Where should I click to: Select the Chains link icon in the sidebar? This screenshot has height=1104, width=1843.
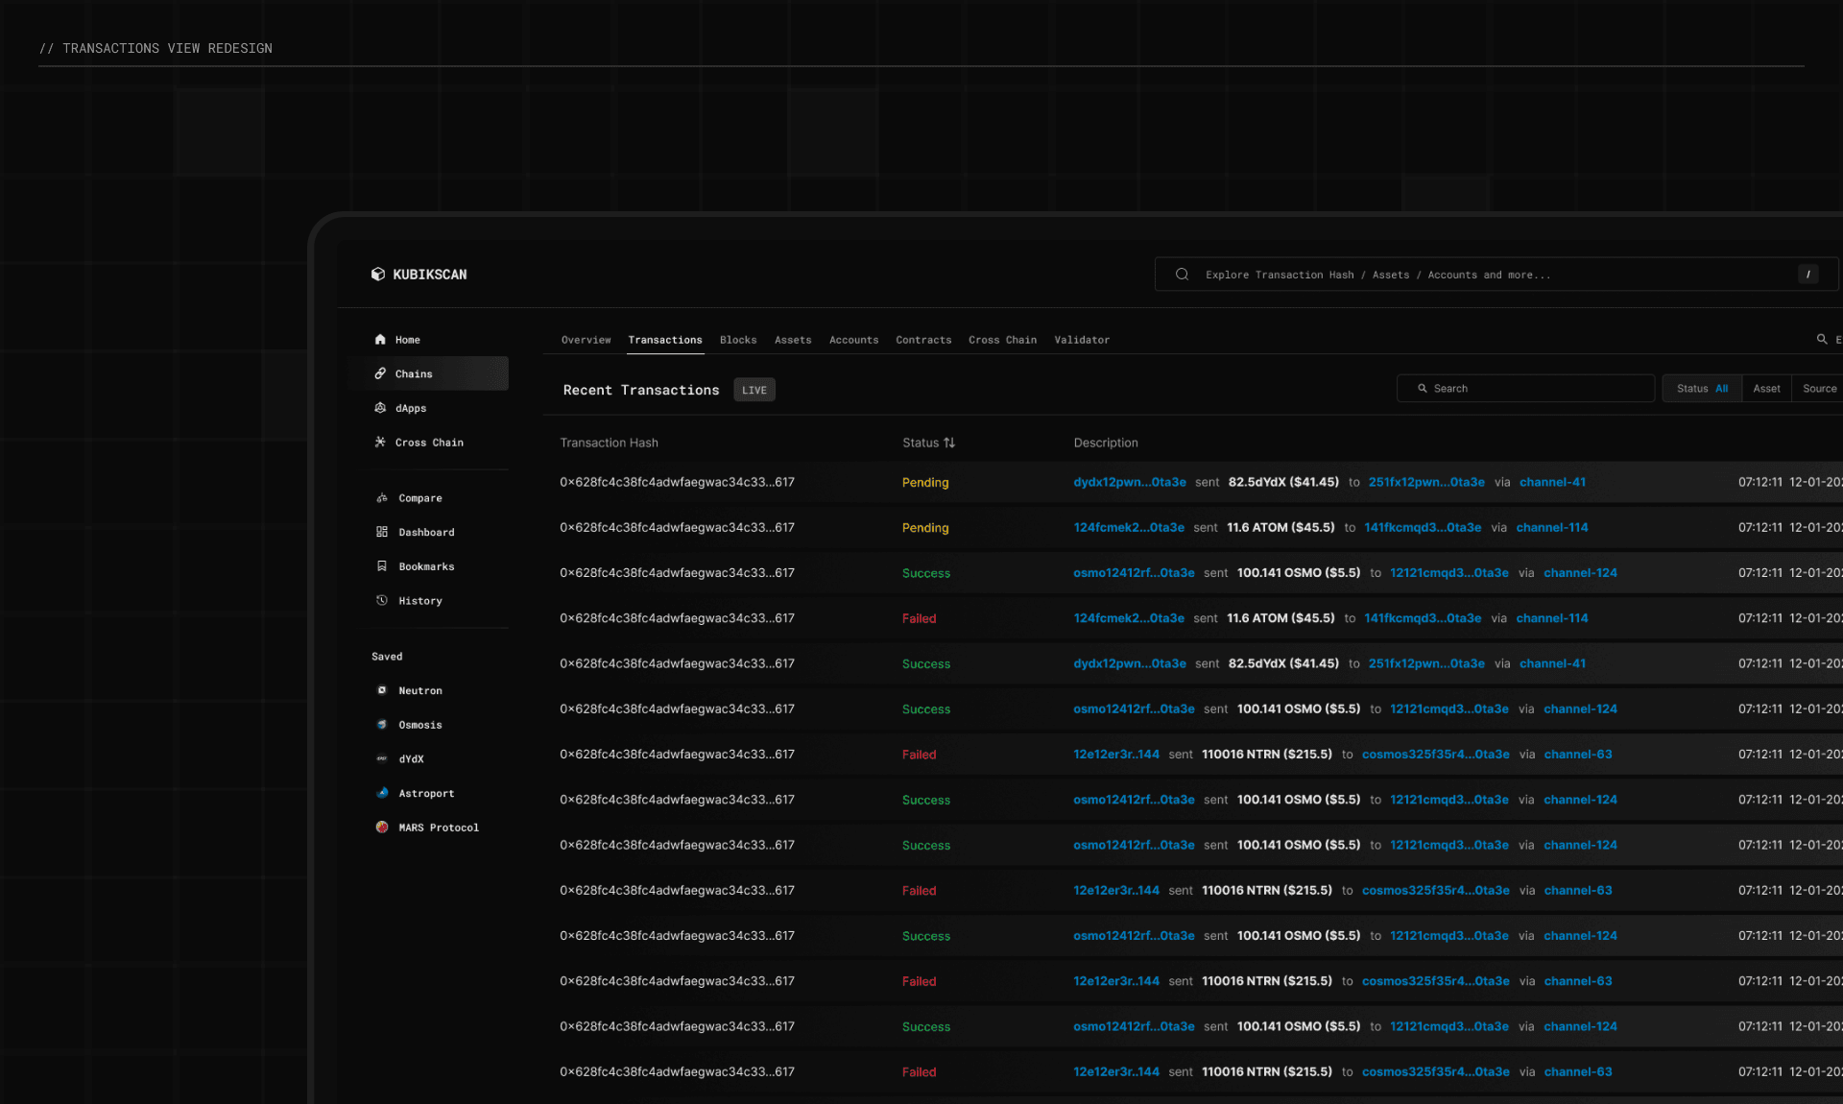[380, 373]
